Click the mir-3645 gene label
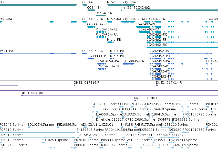The width and height of the screenshot is (218, 149). click(x=128, y=8)
